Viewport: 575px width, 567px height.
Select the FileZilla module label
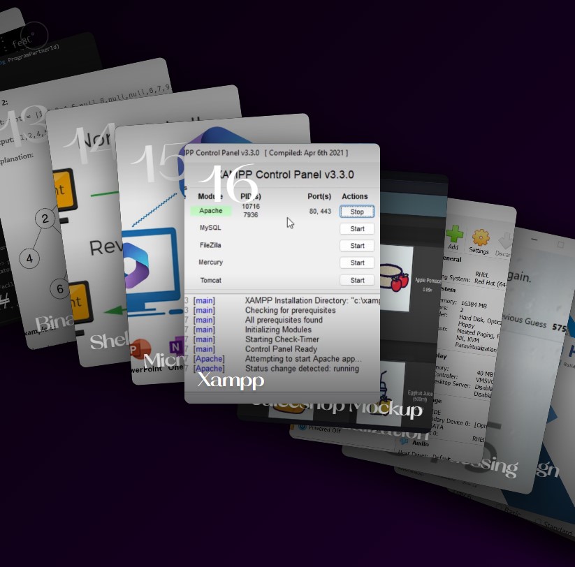click(x=210, y=245)
